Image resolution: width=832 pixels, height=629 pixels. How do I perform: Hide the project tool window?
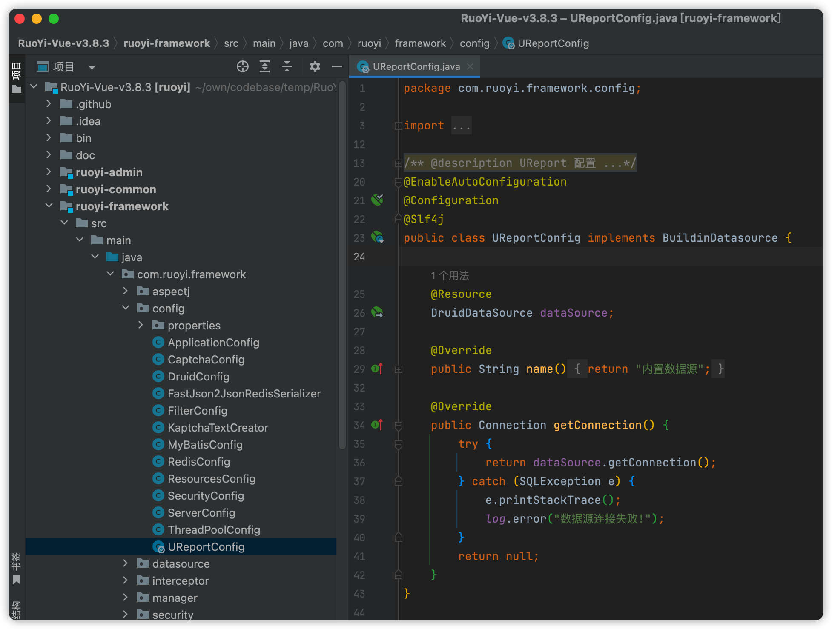tap(337, 66)
